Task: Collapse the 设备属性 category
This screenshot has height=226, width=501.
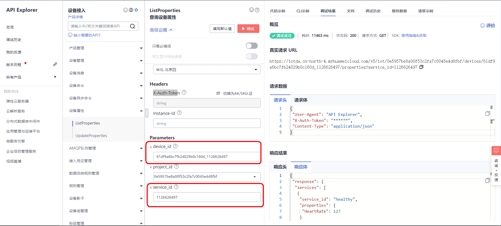Action: coord(141,111)
